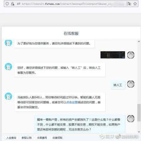Click the message starting 当前排队人数648人
Screen dimensions: 141x141
click(x=60, y=102)
